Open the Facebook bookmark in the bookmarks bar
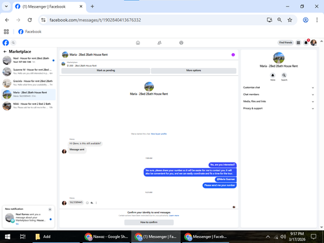The image size is (324, 243). [x=30, y=32]
